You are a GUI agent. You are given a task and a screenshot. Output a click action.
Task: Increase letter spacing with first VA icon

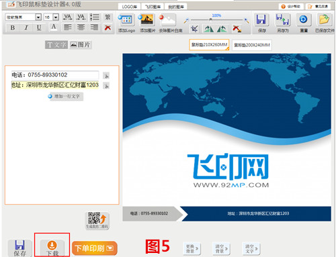click(67, 17)
